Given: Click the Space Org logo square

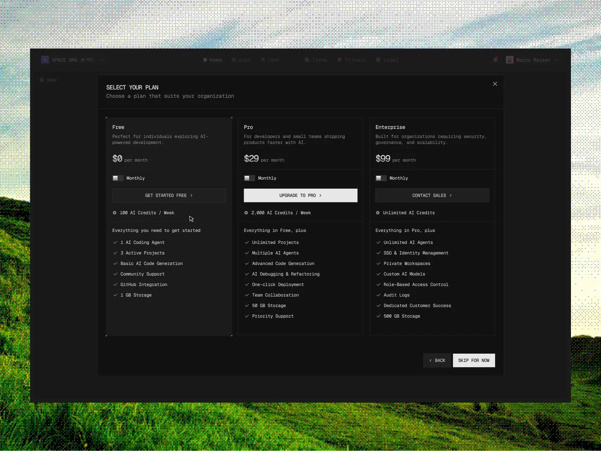Looking at the screenshot, I should tap(45, 60).
